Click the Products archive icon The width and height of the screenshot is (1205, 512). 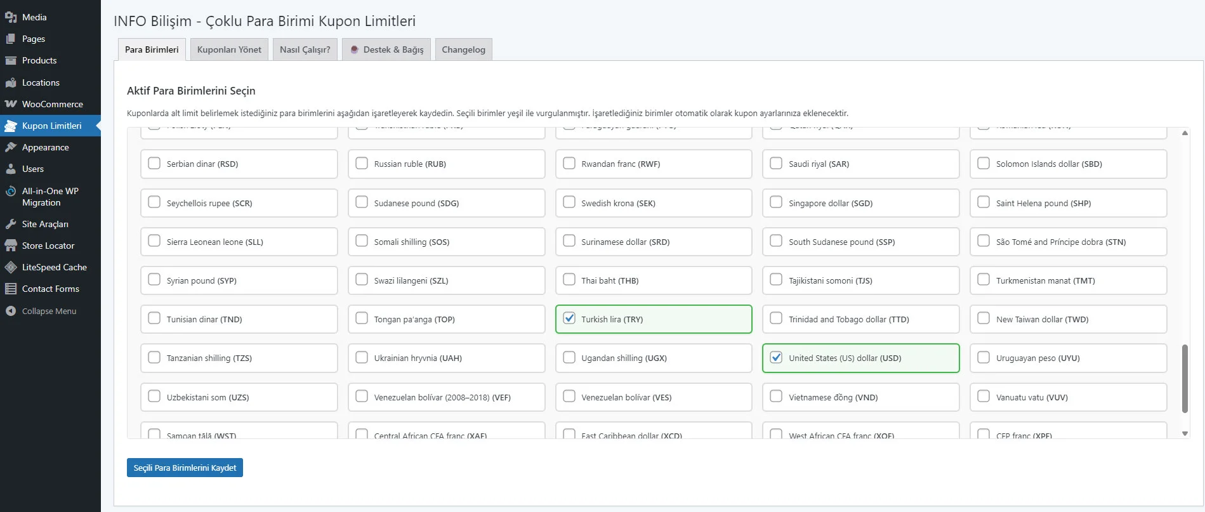pos(11,60)
